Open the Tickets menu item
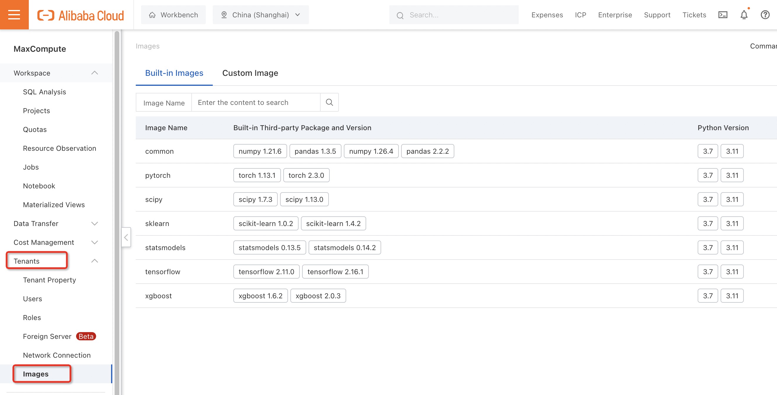This screenshot has width=777, height=395. (694, 14)
